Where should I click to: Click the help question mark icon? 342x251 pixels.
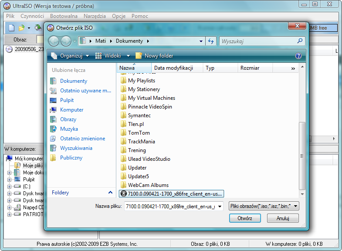pyautogui.click(x=298, y=56)
